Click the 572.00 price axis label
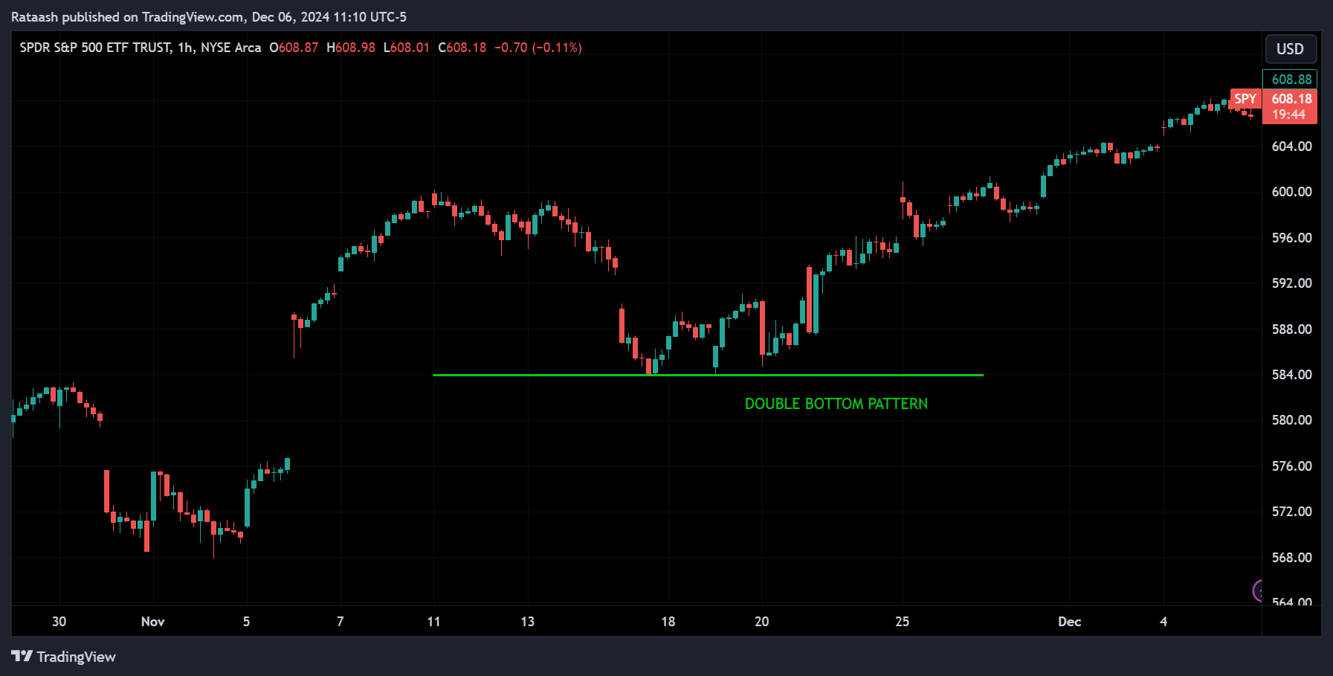Screen dimensions: 1333x676 [1291, 512]
